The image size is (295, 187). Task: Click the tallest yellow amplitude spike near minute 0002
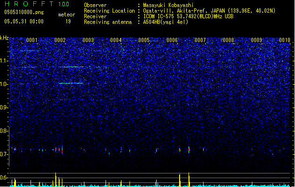click(x=56, y=180)
